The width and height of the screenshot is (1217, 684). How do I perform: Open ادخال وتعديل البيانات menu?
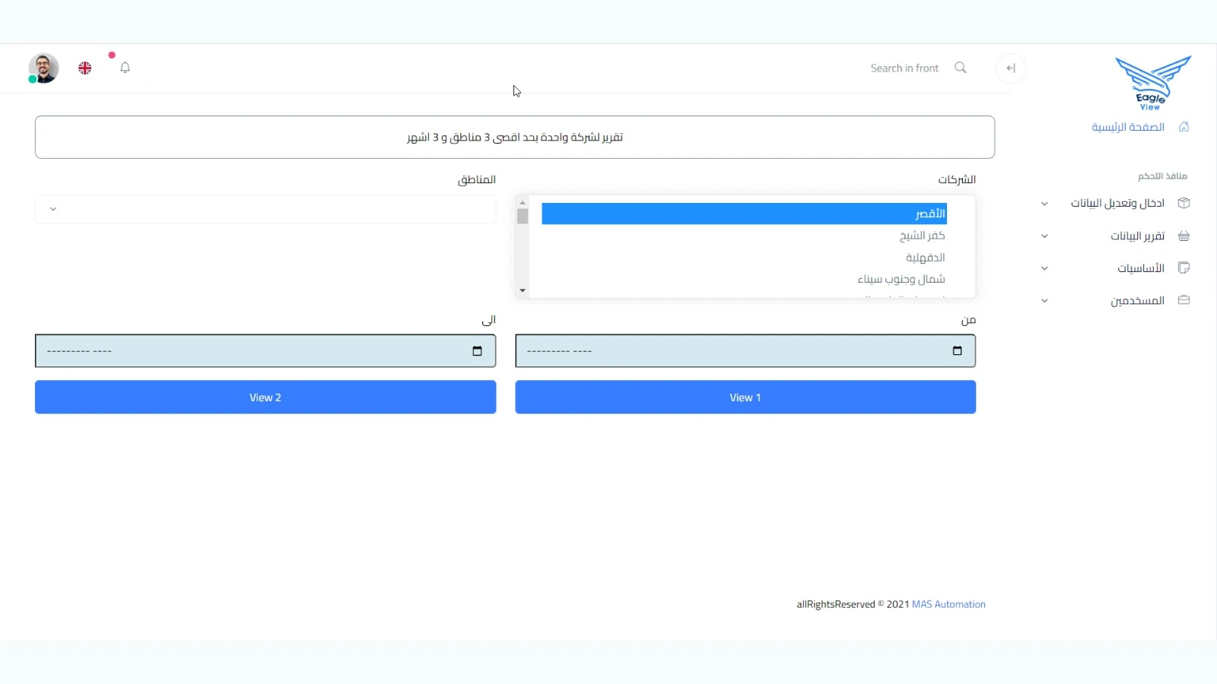(x=1117, y=203)
